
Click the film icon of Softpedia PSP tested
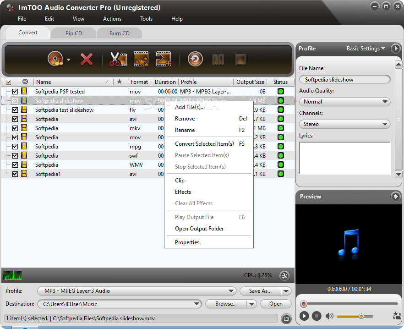click(24, 91)
